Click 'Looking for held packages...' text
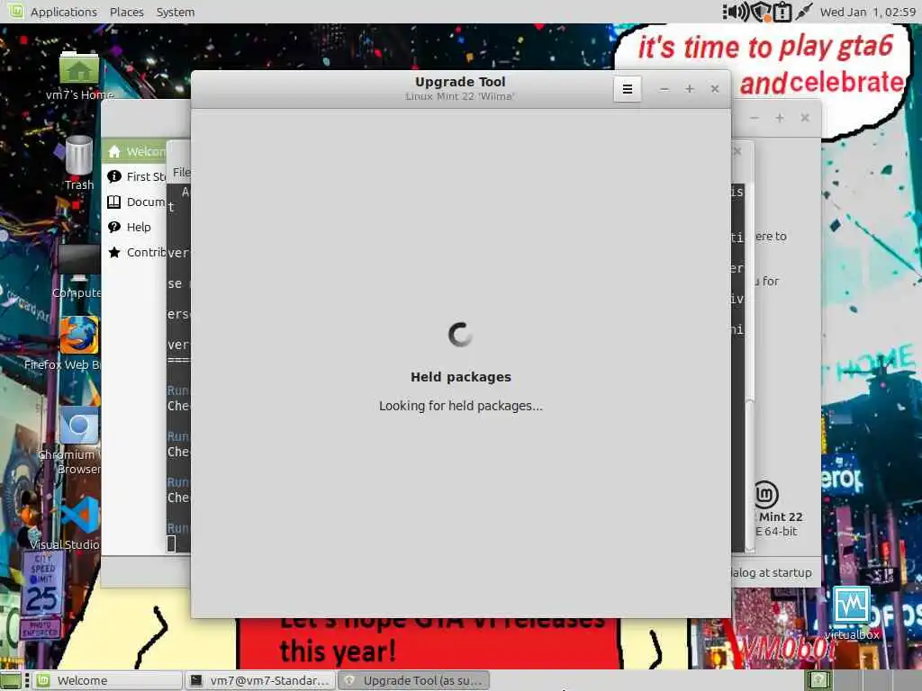The width and height of the screenshot is (922, 691). [x=460, y=406]
